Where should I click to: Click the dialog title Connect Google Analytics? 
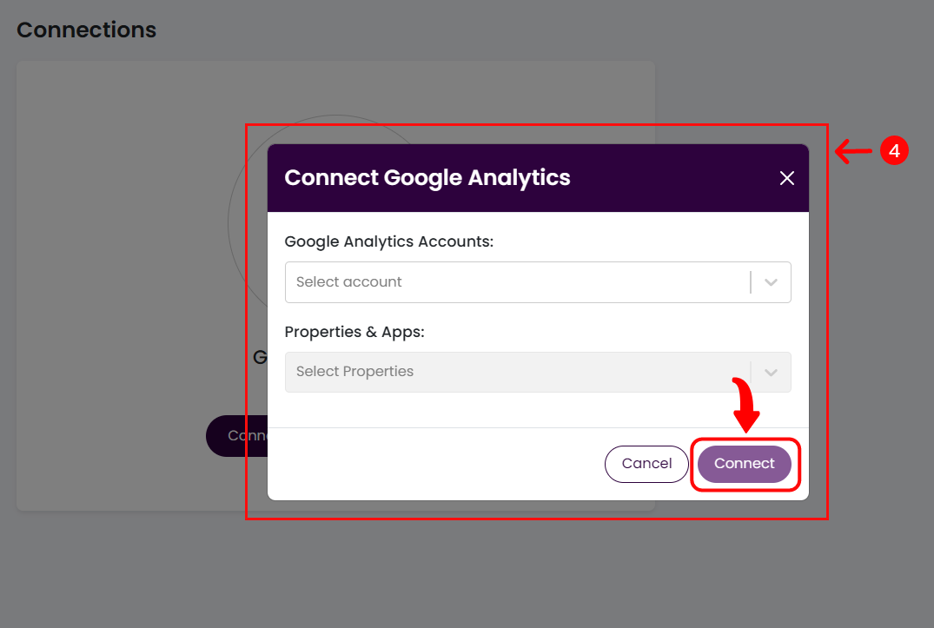coord(427,177)
